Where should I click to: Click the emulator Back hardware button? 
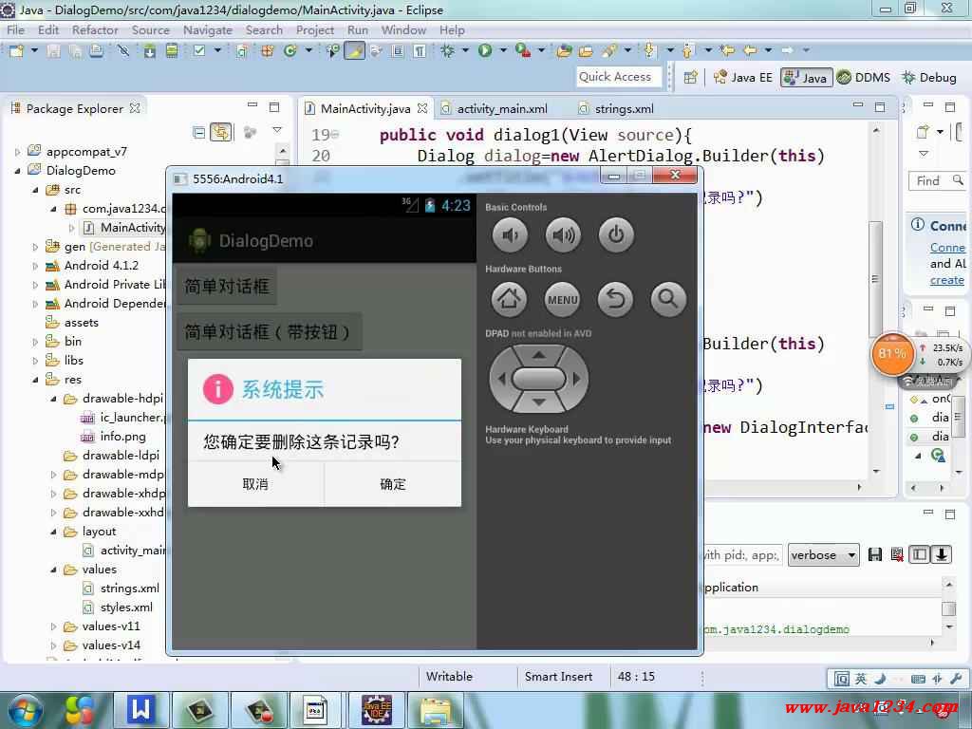click(615, 299)
